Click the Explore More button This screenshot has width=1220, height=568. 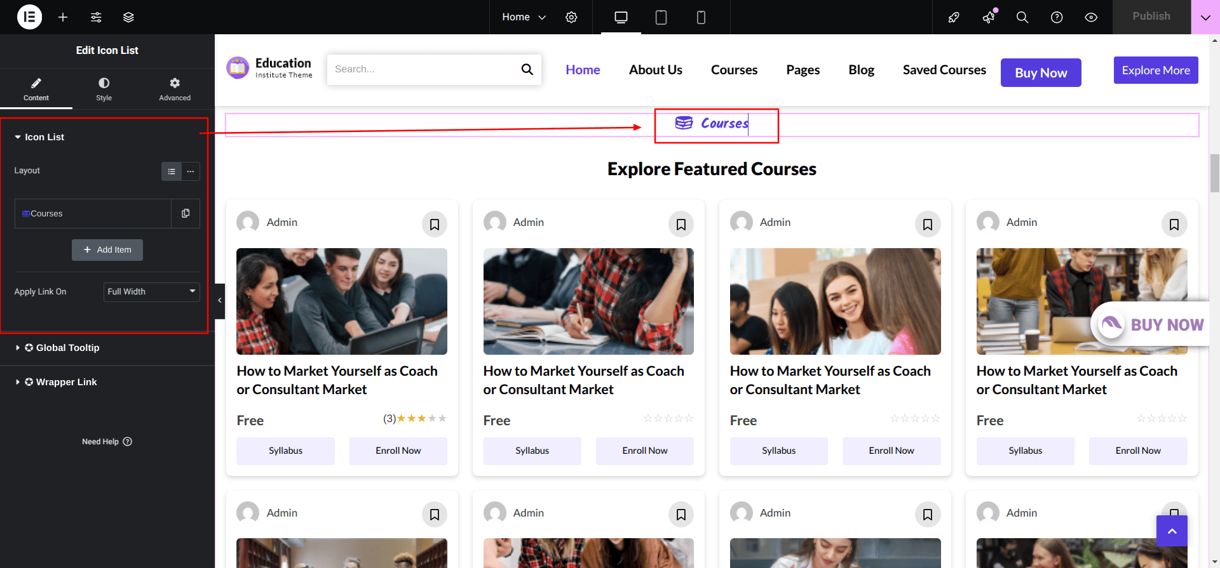1156,70
